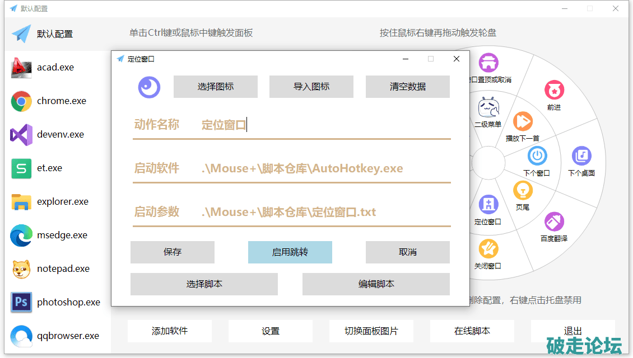The width and height of the screenshot is (633, 358).
Task: Click the 选择图标 button
Action: point(215,87)
